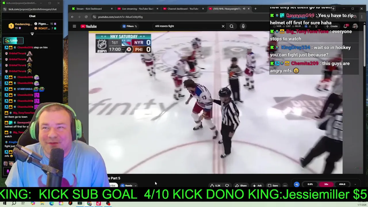
Task: Open YouTube notifications bell
Action: click(x=346, y=26)
